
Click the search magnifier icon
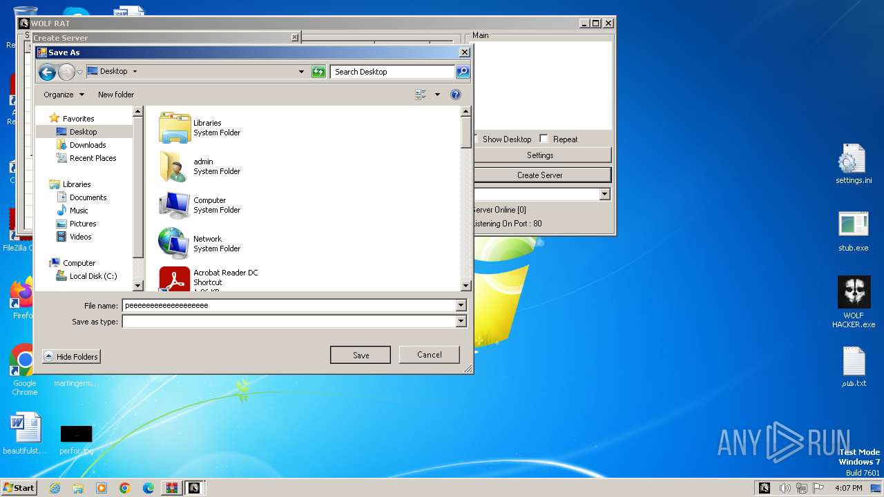463,72
